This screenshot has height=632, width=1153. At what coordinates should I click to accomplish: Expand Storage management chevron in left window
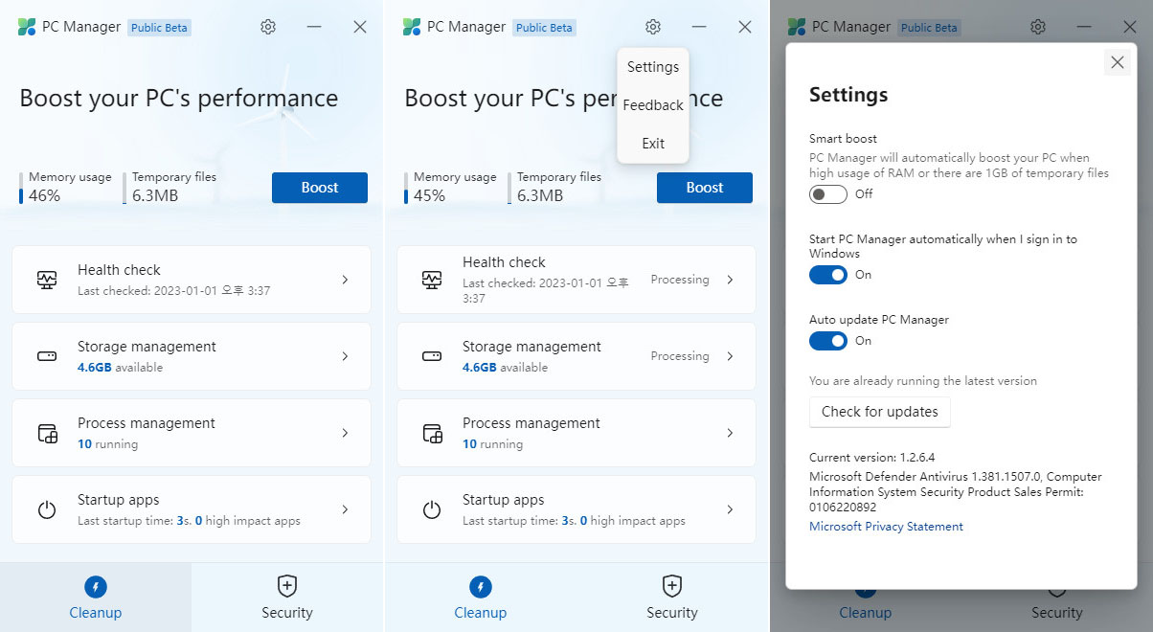345,356
